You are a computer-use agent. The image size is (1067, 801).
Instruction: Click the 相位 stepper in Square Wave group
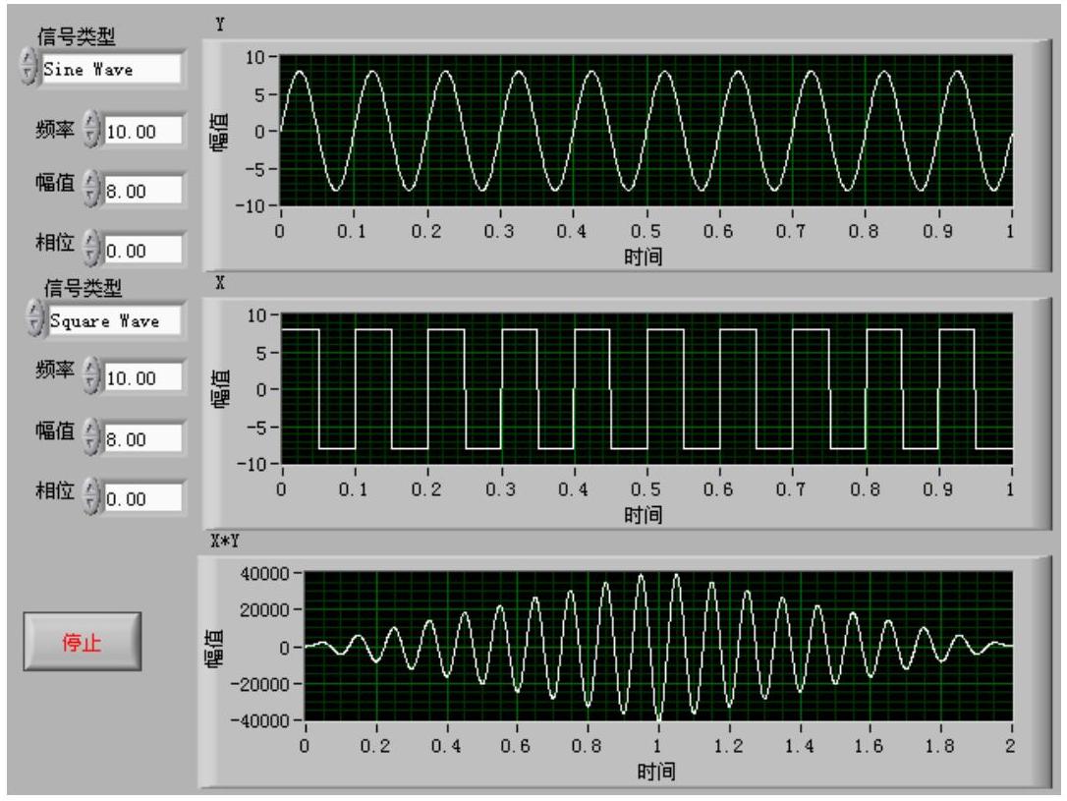point(91,495)
